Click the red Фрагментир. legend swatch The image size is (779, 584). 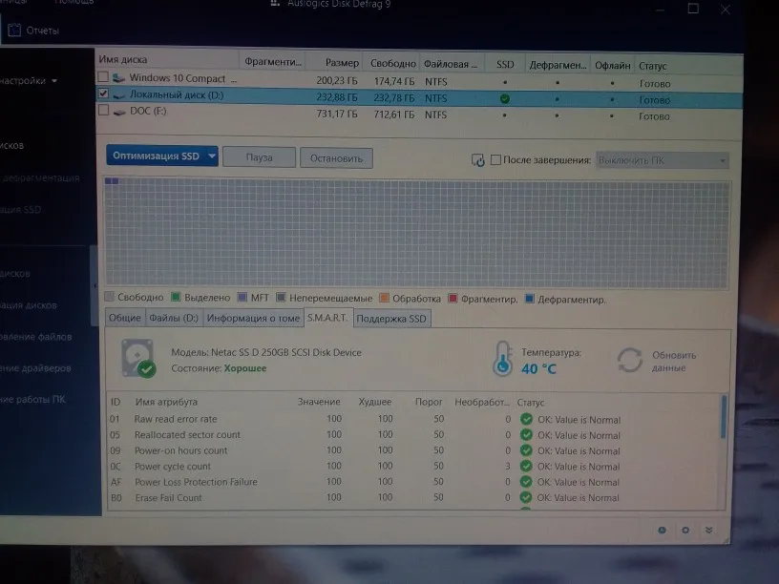(453, 299)
